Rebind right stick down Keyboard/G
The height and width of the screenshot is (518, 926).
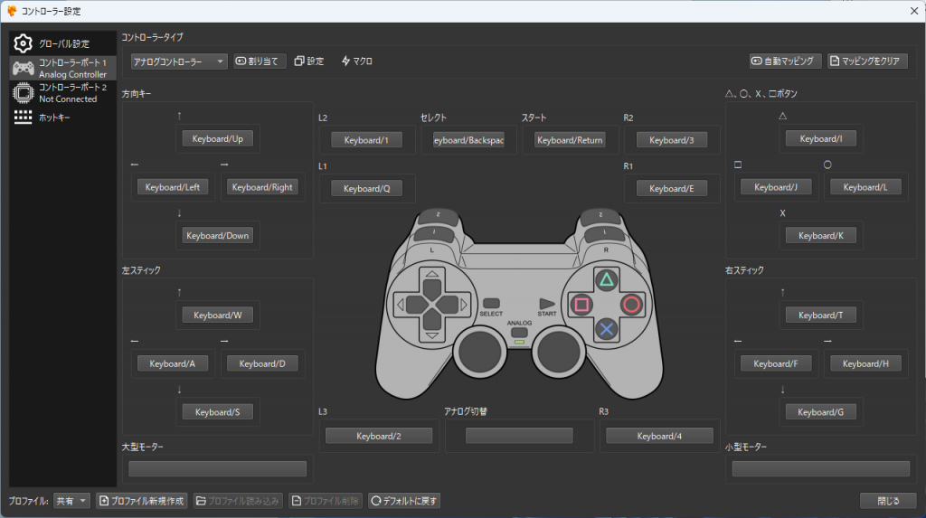pos(821,412)
